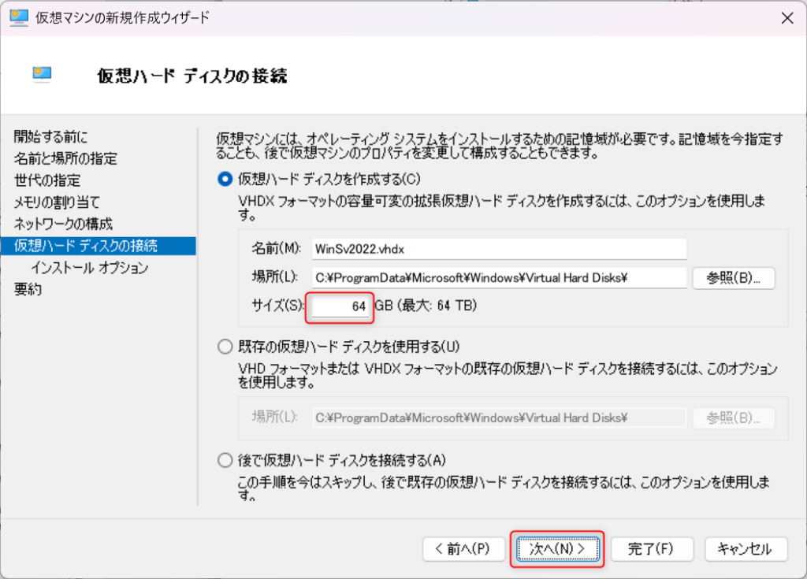
Task: Select 仮想ハード ディスクを作成する radio button
Action: pyautogui.click(x=224, y=180)
